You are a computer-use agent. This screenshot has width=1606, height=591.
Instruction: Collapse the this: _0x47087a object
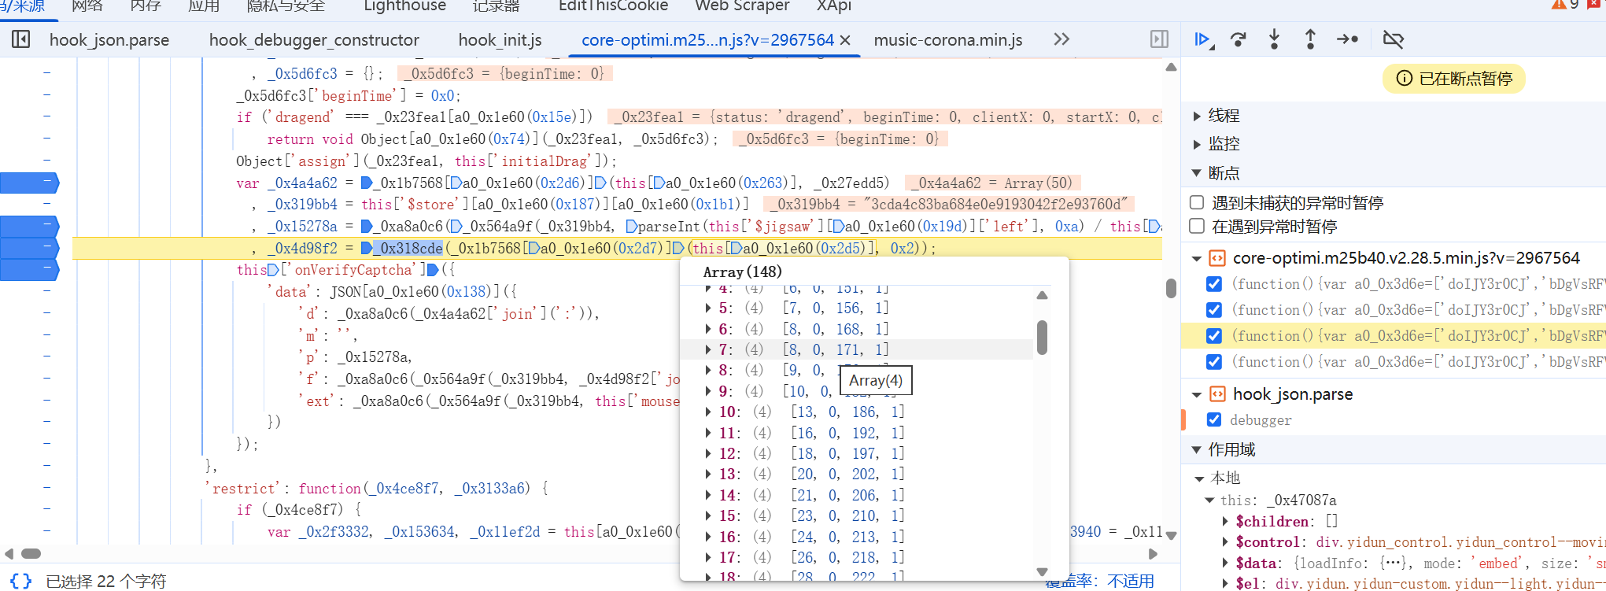[x=1210, y=501]
